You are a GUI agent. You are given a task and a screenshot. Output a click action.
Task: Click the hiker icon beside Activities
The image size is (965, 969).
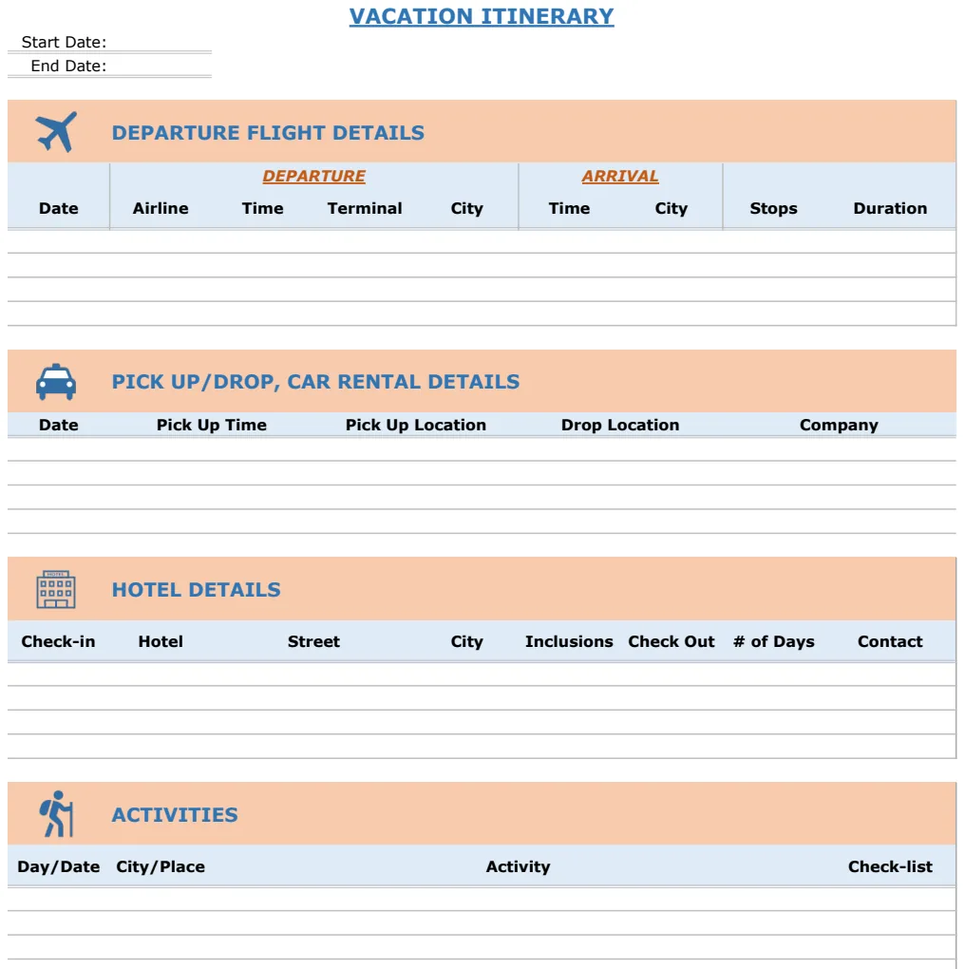point(57,814)
